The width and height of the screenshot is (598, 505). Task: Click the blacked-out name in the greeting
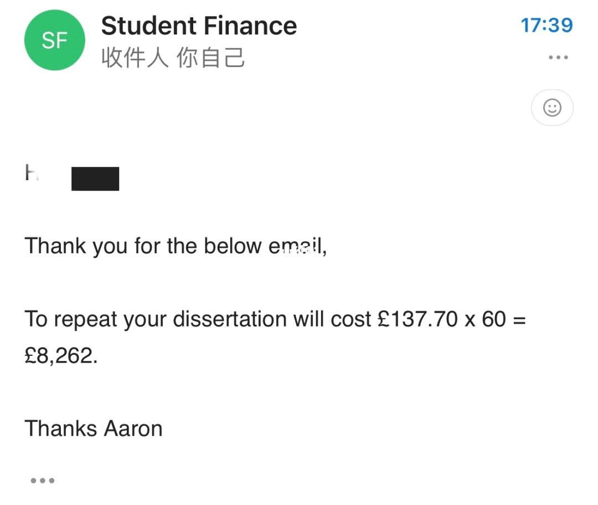[x=95, y=178]
